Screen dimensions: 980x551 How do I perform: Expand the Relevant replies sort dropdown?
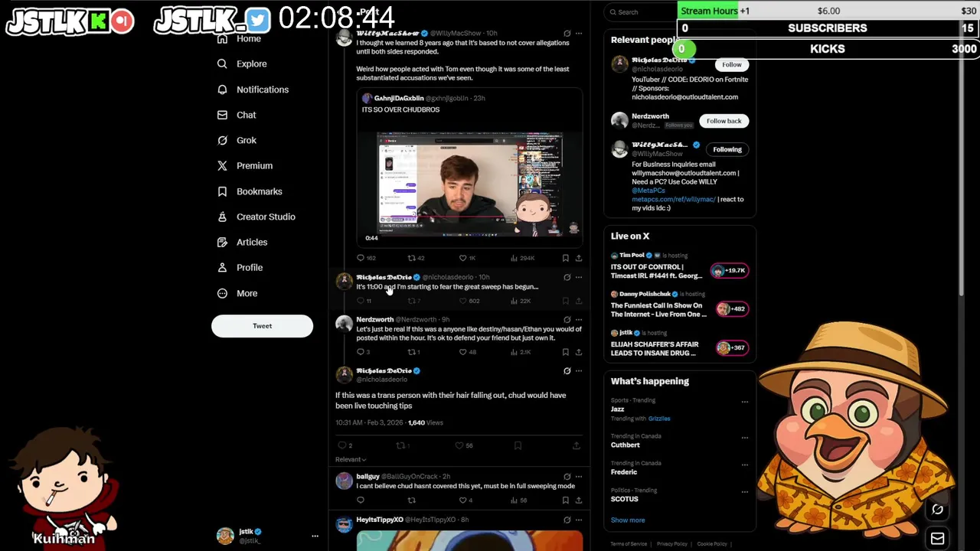click(351, 459)
